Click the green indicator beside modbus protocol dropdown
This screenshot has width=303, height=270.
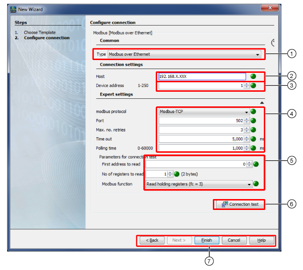[x=253, y=112]
